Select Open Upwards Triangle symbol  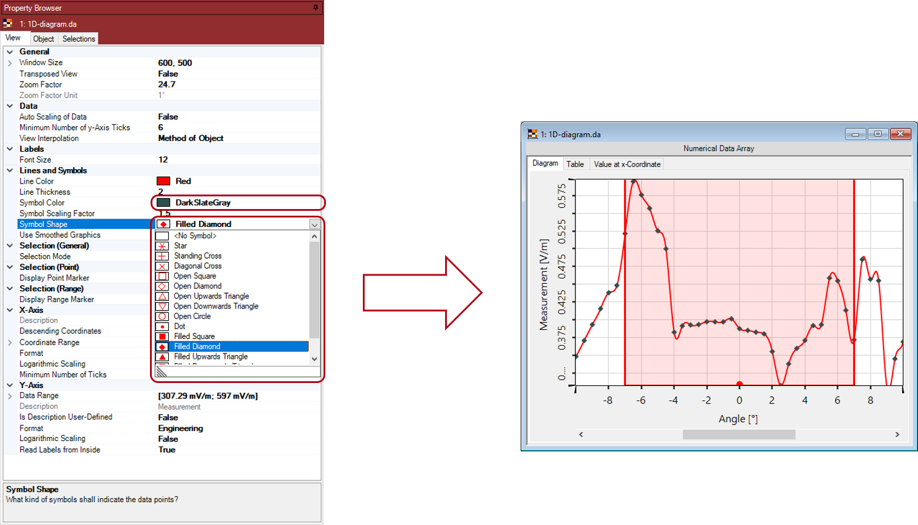point(232,296)
